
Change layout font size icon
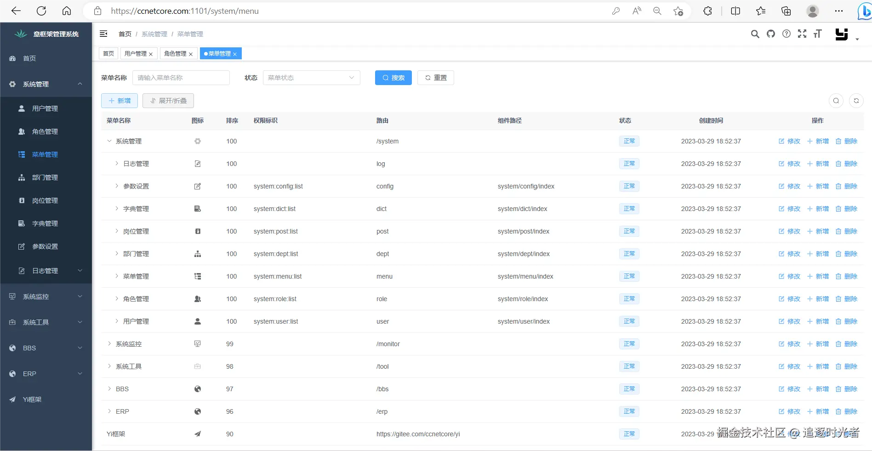click(x=817, y=34)
